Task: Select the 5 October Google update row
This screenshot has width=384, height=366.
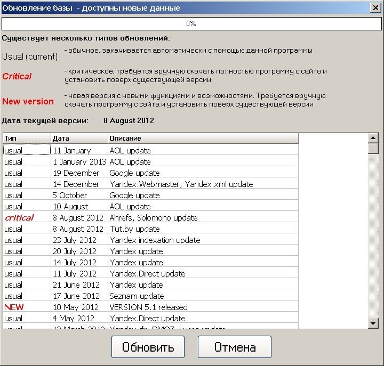Action: click(134, 196)
